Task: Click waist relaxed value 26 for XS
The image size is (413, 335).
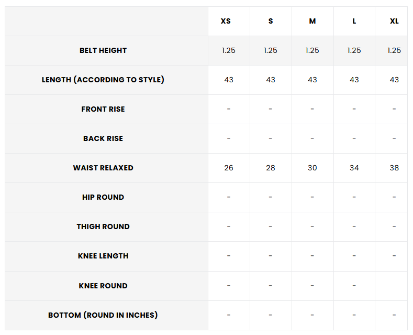Action: coord(229,168)
